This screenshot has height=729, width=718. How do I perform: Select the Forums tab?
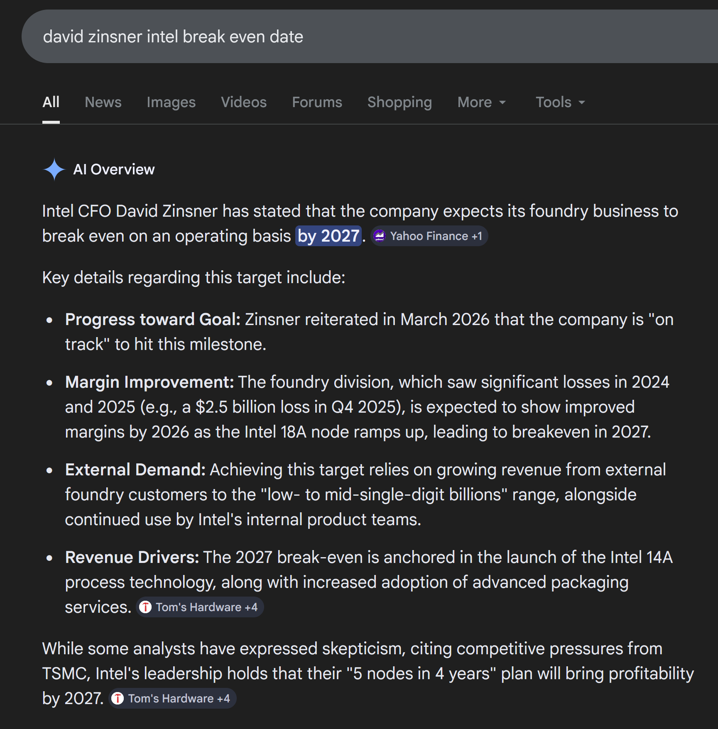tap(317, 102)
